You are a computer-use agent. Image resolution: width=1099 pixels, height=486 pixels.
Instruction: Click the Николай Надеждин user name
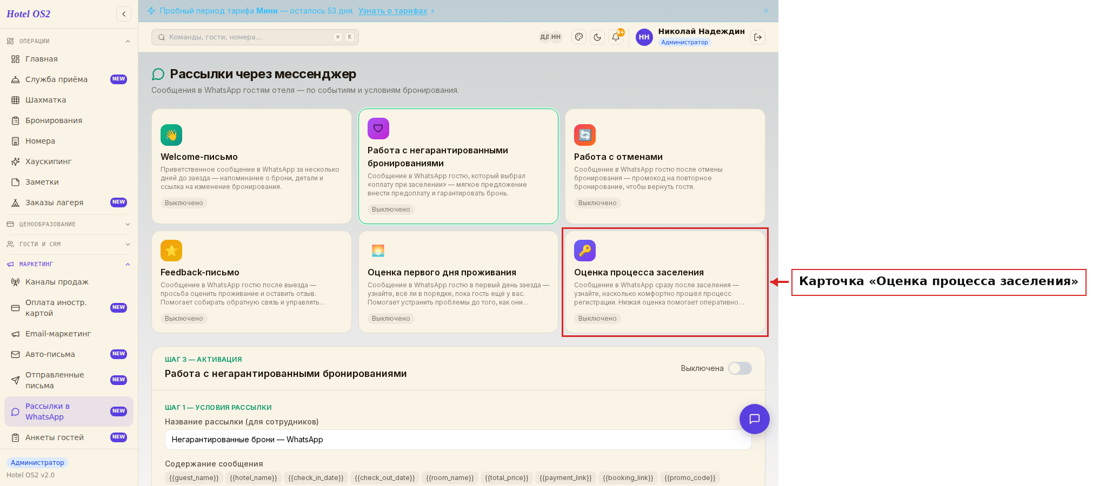click(x=701, y=31)
